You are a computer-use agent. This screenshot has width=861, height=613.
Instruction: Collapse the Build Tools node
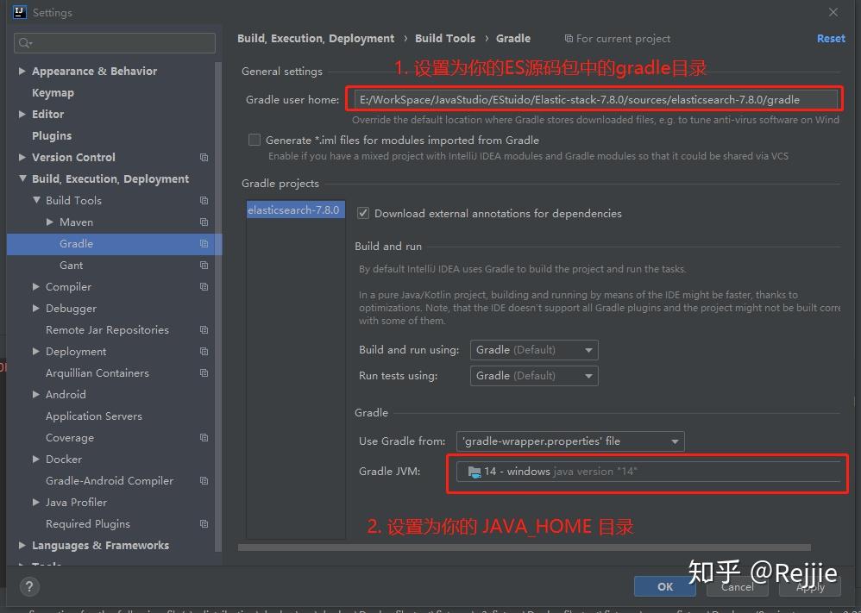pos(36,200)
